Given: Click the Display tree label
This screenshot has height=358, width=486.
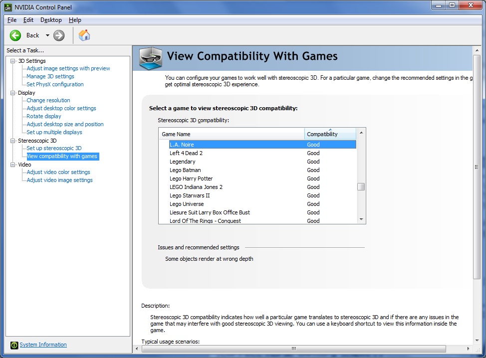Looking at the screenshot, I should point(26,93).
